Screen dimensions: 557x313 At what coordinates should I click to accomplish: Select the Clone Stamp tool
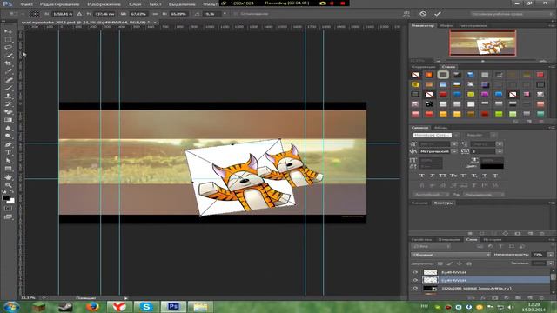(8, 96)
